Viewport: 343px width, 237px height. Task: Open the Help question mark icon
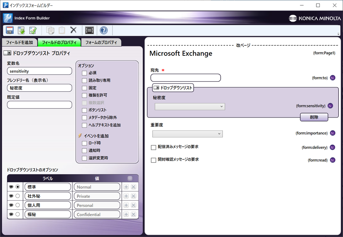pyautogui.click(x=104, y=30)
